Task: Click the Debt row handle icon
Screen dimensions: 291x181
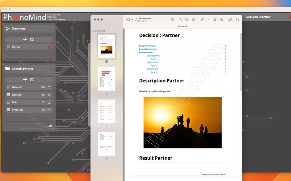Action: click(8, 102)
